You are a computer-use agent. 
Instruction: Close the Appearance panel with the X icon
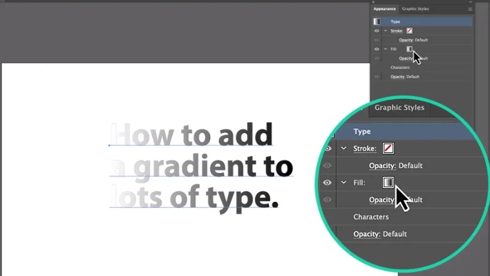click(x=374, y=2)
